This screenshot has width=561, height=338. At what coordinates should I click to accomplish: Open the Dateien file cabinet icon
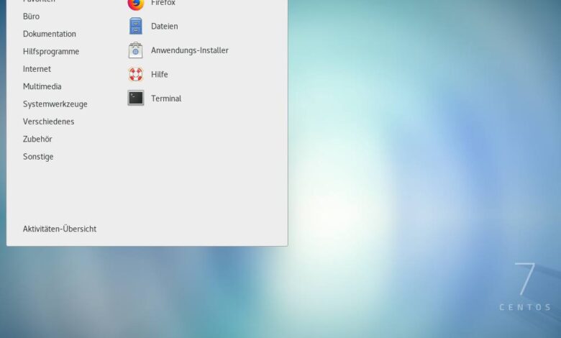point(135,27)
